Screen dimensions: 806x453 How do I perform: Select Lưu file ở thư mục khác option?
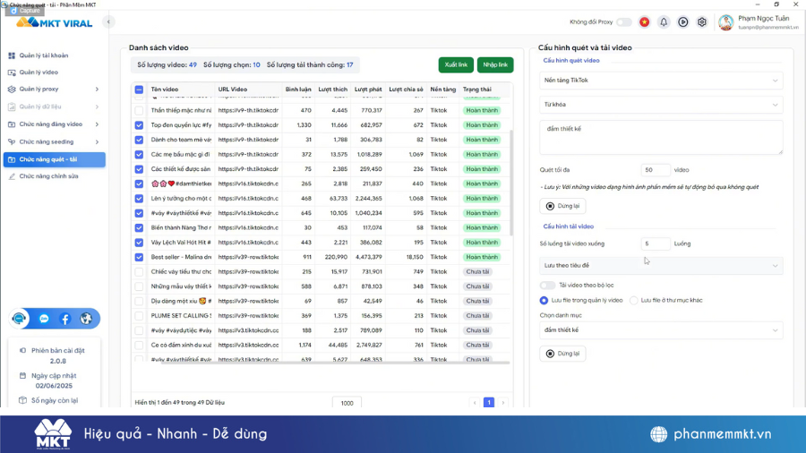(x=634, y=301)
